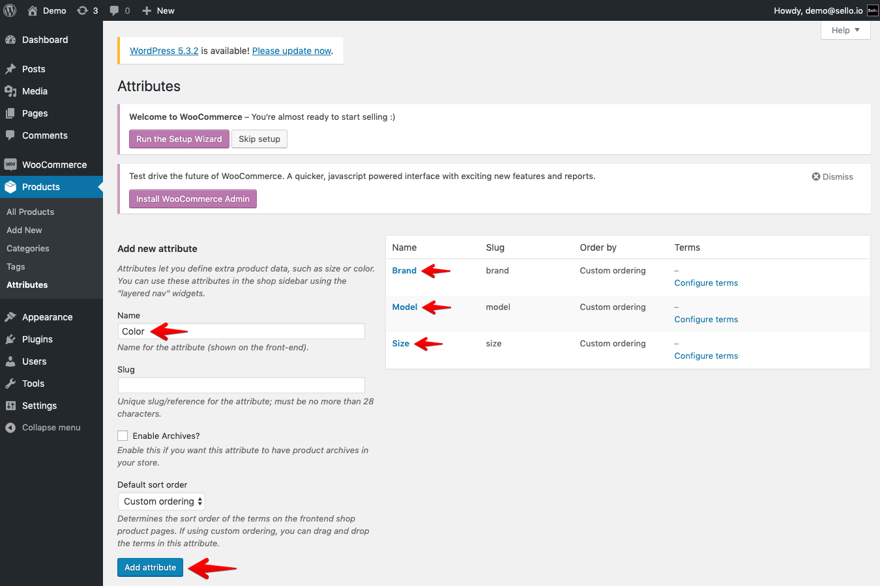Expand the Help dropdown tab
The height and width of the screenshot is (586, 880).
tap(845, 30)
